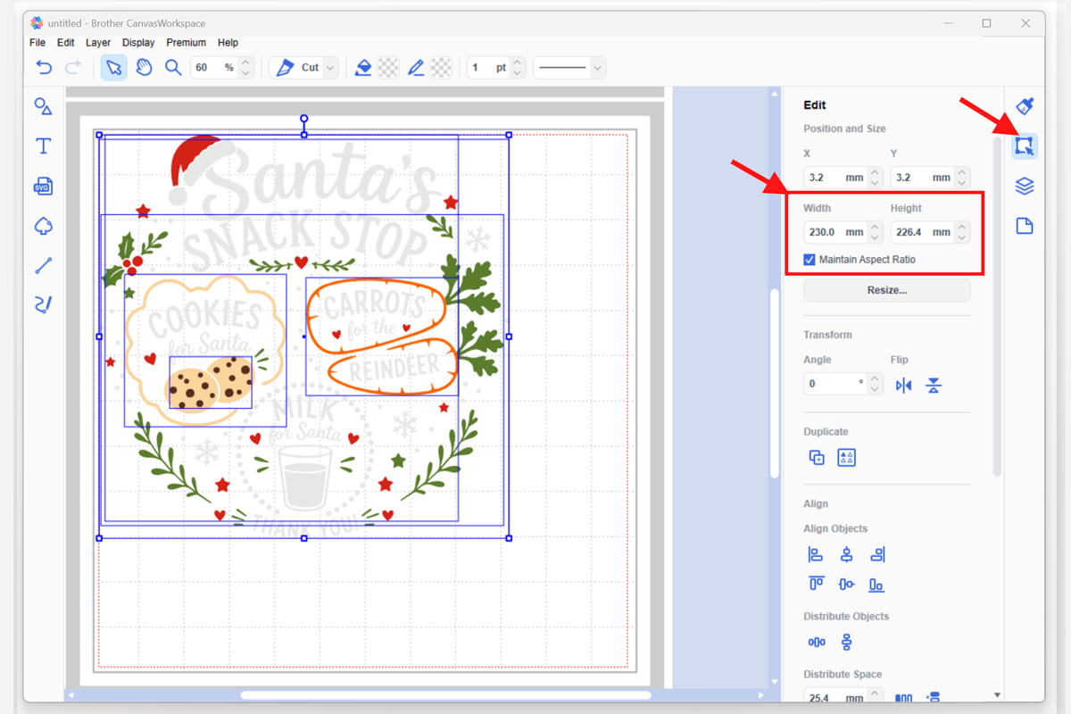Open the Help menu
The width and height of the screenshot is (1071, 714).
pyautogui.click(x=228, y=43)
